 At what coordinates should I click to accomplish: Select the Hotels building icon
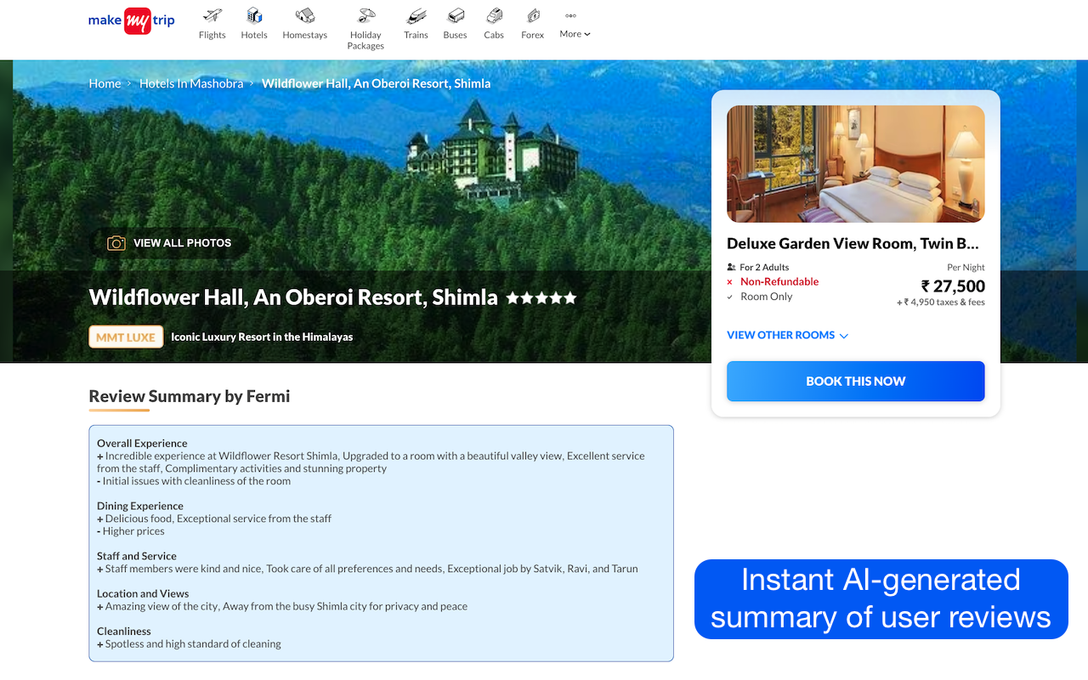tap(254, 15)
